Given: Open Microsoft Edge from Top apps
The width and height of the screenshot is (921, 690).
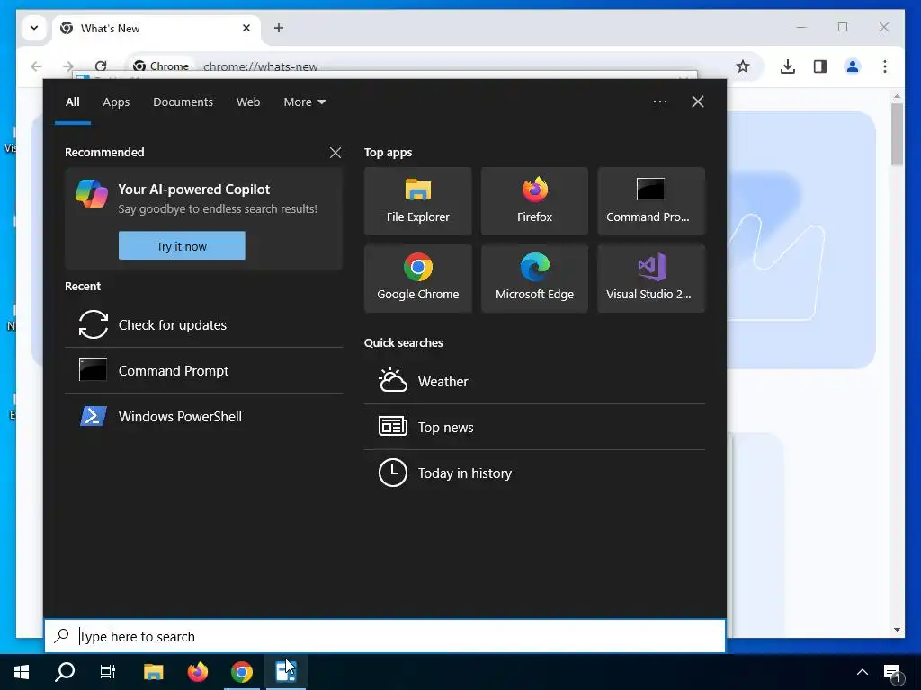Looking at the screenshot, I should [x=534, y=279].
